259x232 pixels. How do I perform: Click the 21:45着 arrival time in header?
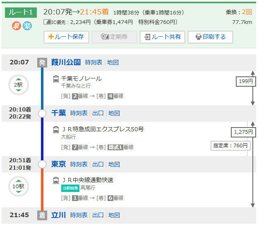point(94,12)
